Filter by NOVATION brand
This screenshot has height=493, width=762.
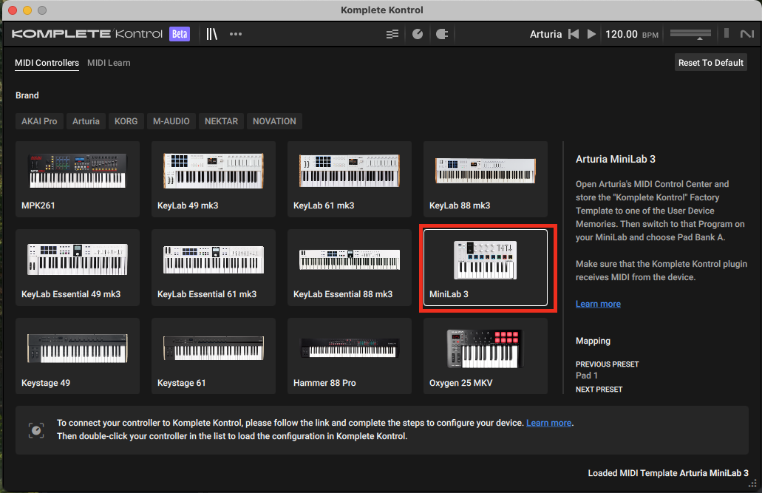coord(274,121)
